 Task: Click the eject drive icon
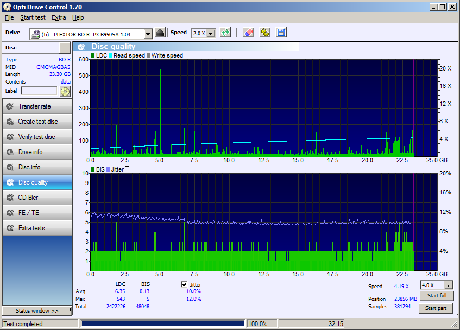pyautogui.click(x=160, y=33)
